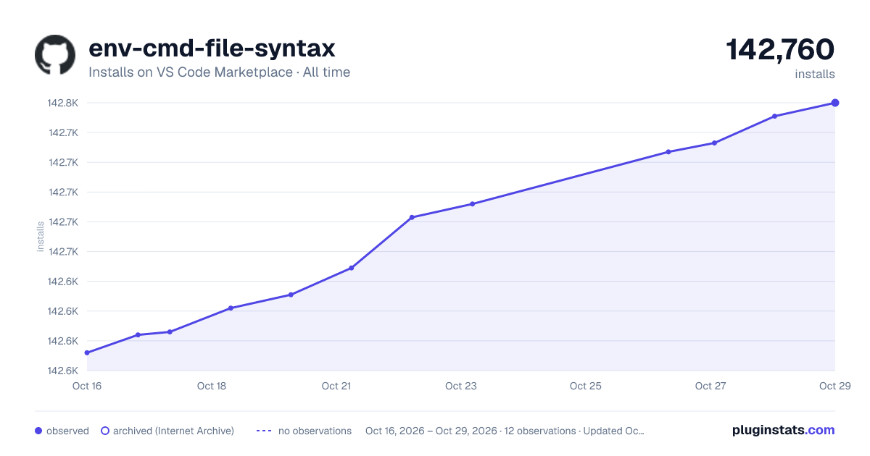Select the large final data point at Oct 29
This screenshot has height=456, width=870.
(835, 103)
